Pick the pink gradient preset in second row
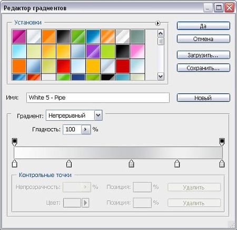Screen dimensions: 237x230 click(137, 51)
